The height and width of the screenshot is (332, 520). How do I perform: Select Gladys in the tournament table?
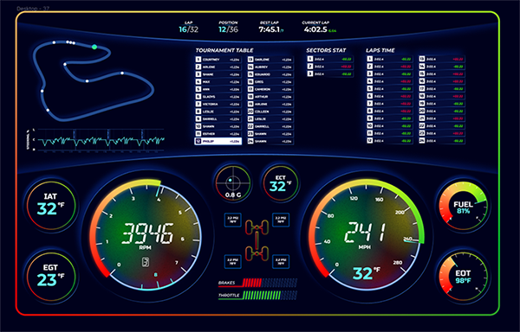pyautogui.click(x=218, y=97)
